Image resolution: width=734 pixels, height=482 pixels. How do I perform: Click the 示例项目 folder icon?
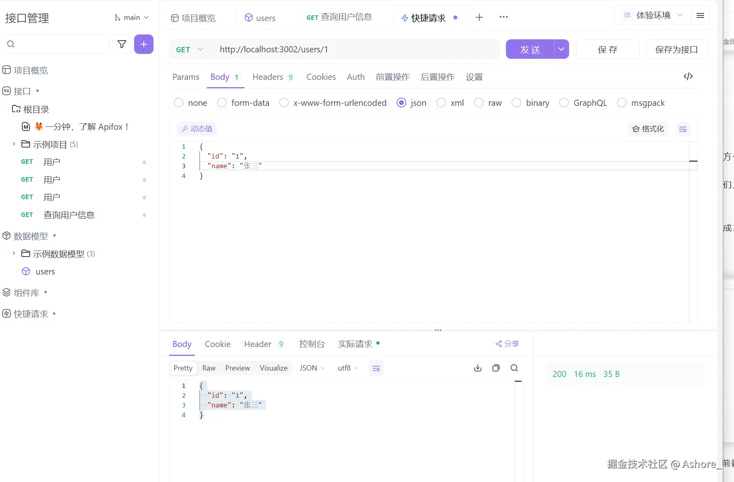click(x=26, y=144)
